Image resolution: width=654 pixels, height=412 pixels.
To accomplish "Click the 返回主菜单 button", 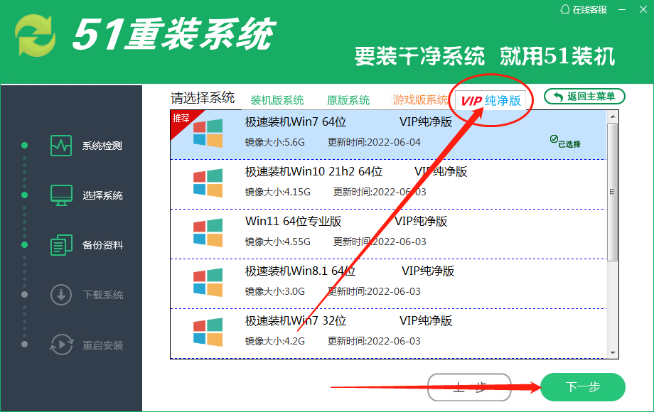I will (584, 97).
